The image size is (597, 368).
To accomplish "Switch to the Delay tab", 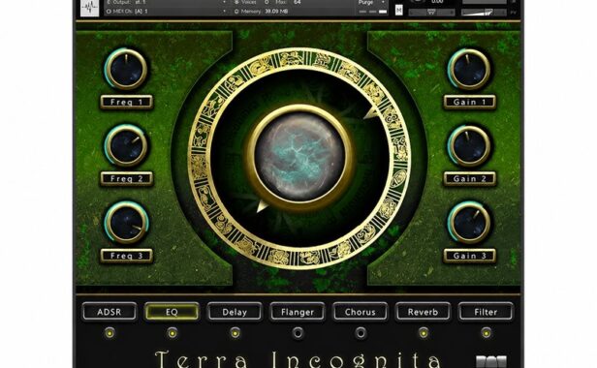I will coord(235,312).
